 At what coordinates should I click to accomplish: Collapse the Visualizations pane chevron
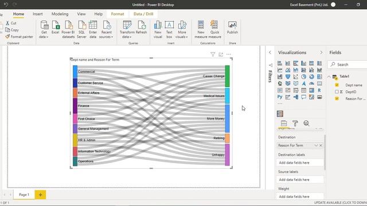(321, 53)
